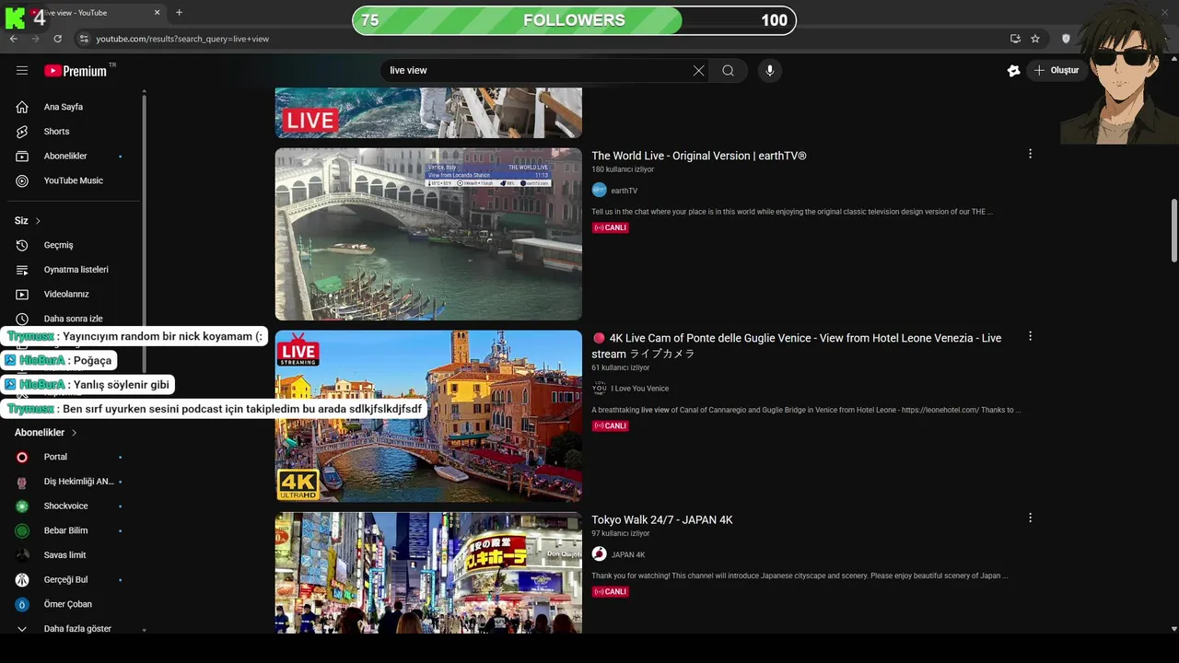This screenshot has height=663, width=1179.
Task: Open the Tokyo Walk 24/7 - JAPAN 4K title
Action: click(x=661, y=520)
